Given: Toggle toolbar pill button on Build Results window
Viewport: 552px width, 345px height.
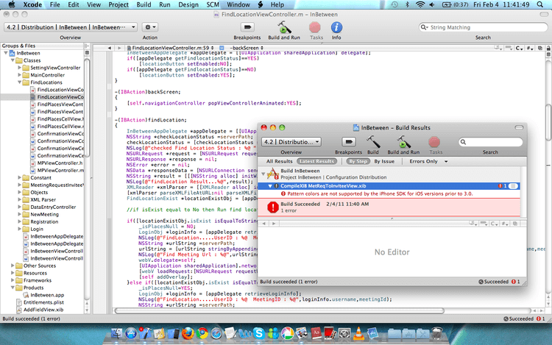Looking at the screenshot, I should point(519,128).
